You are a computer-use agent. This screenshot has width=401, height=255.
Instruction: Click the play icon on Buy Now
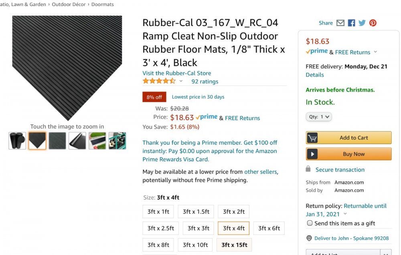coord(312,154)
